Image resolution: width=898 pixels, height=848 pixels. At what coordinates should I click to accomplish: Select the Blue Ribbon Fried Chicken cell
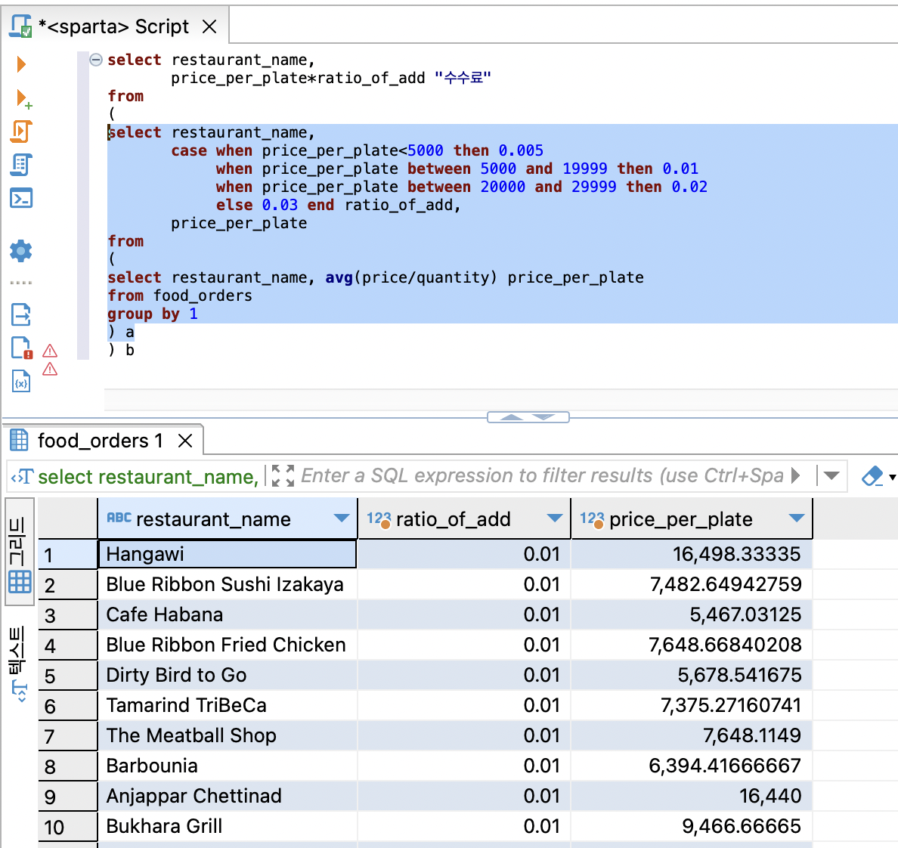(x=228, y=645)
